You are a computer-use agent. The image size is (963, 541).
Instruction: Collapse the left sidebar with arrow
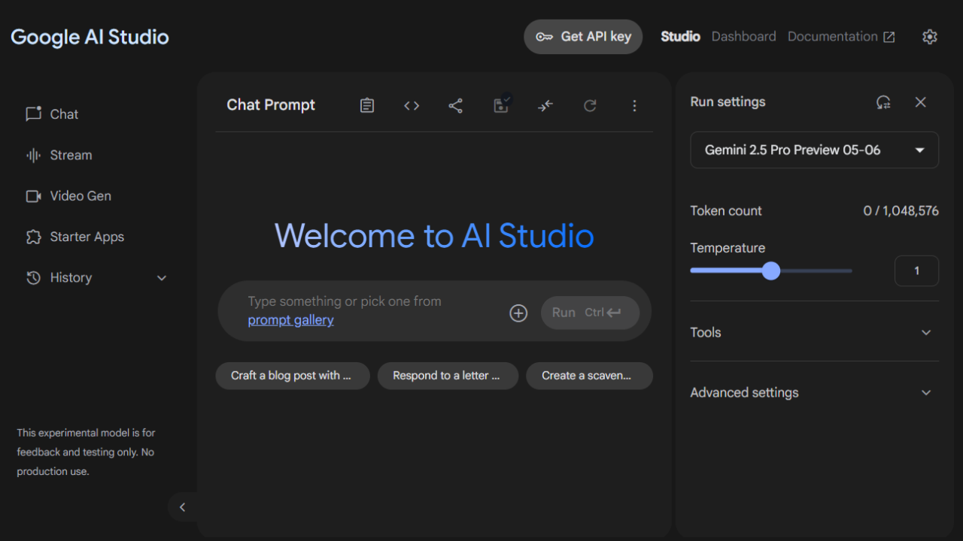click(182, 507)
